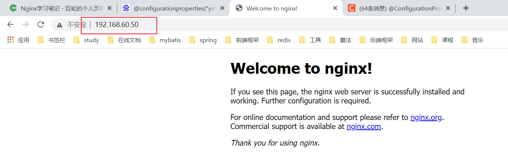508x164 pixels.
Task: Reload the nginx page
Action: pos(41,24)
